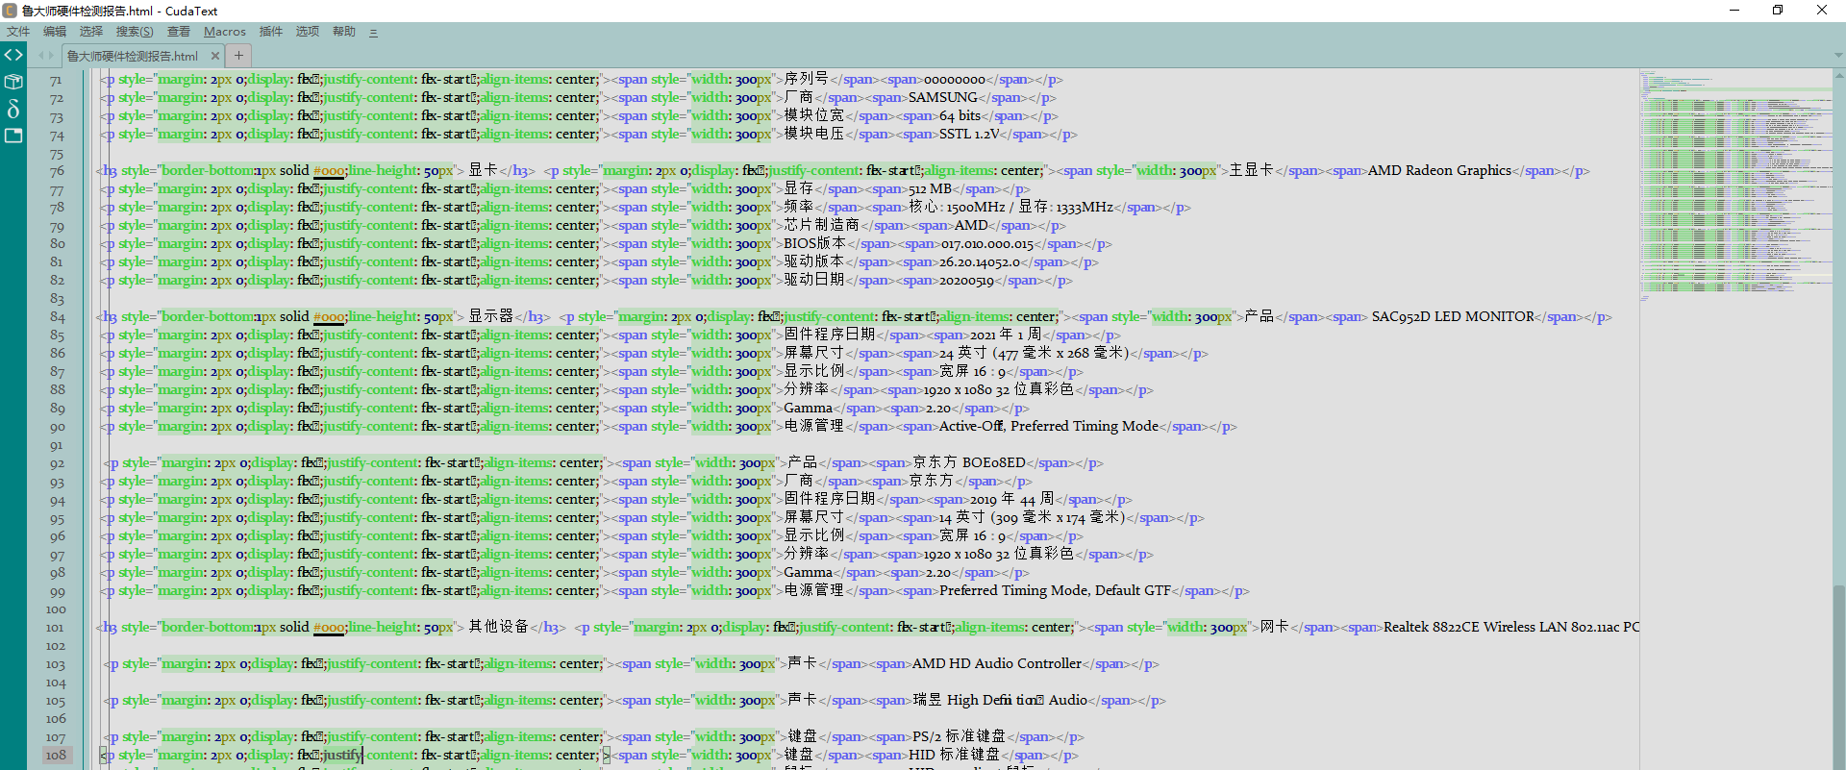1846x770 pixels.
Task: Click the #000 color value on line 101
Action: 329,628
